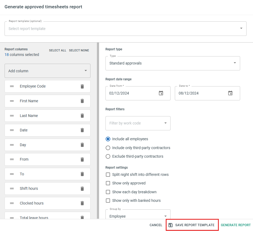Click SELECT NONE columns

[x=79, y=50]
